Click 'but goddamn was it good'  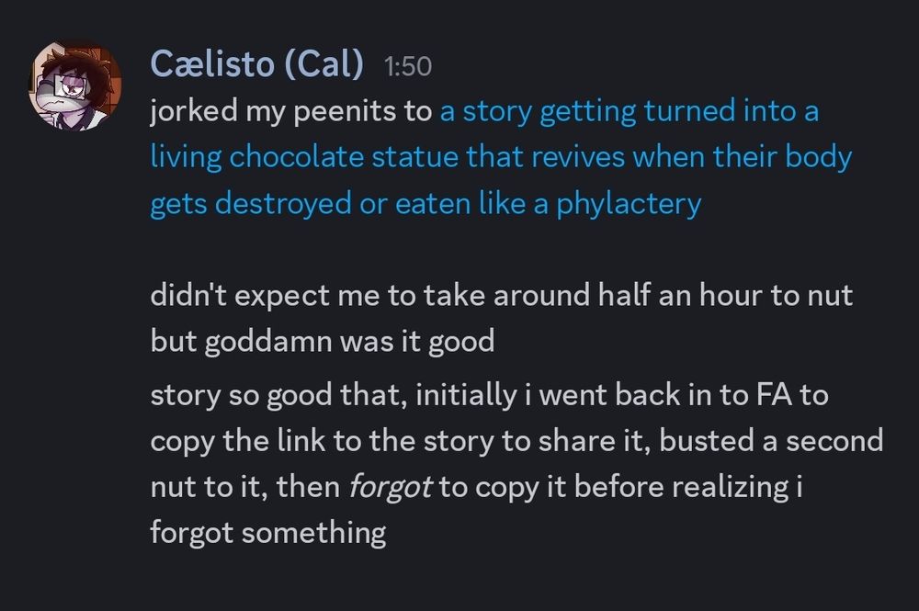pyautogui.click(x=322, y=341)
